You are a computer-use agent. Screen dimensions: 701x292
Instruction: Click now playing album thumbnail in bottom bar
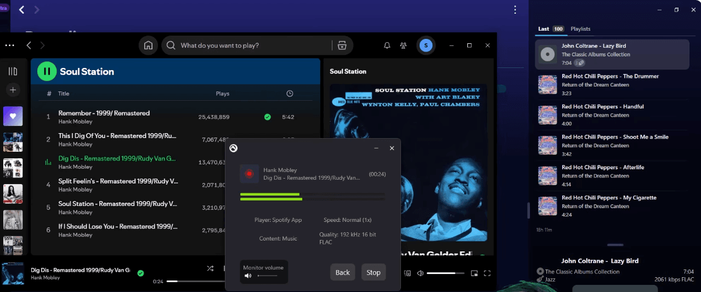click(12, 274)
